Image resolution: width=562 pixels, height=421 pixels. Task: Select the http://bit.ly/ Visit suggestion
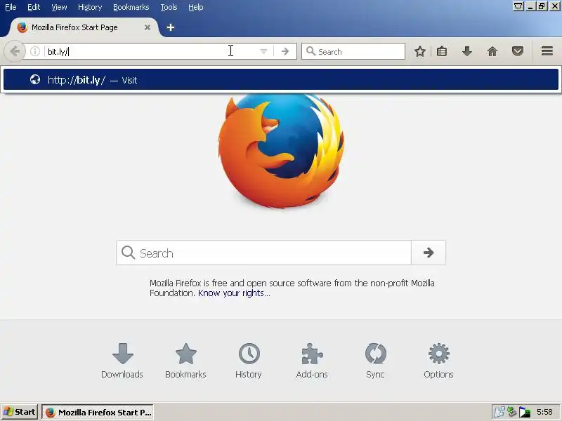(x=280, y=79)
